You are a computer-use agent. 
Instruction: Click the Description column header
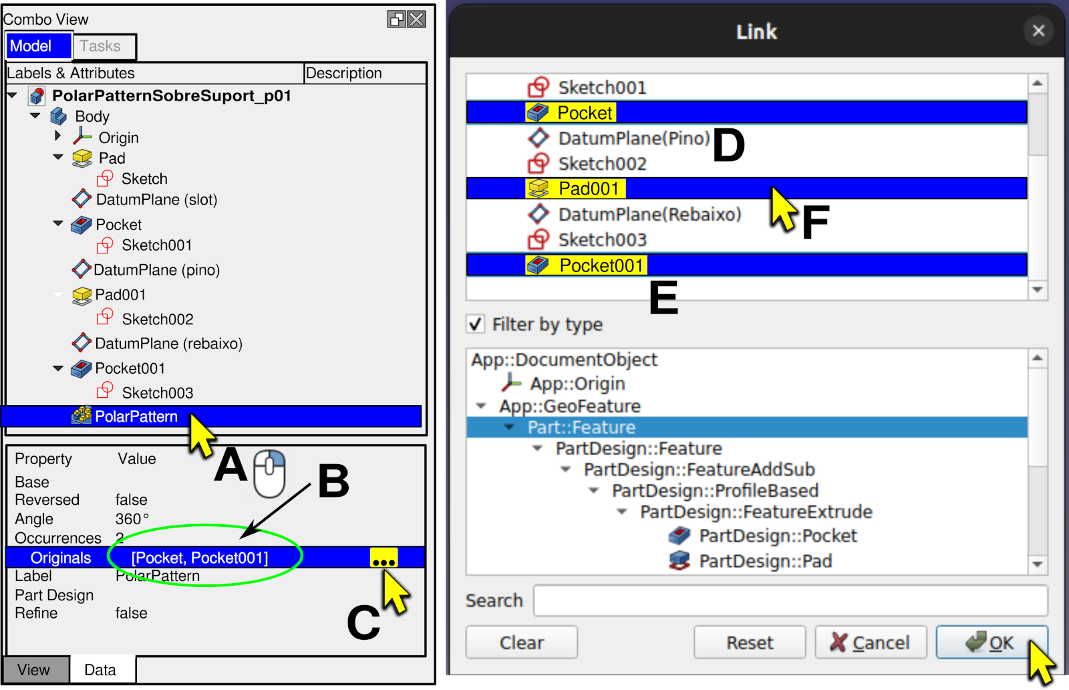(x=364, y=73)
